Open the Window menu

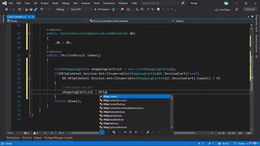(x=123, y=3)
